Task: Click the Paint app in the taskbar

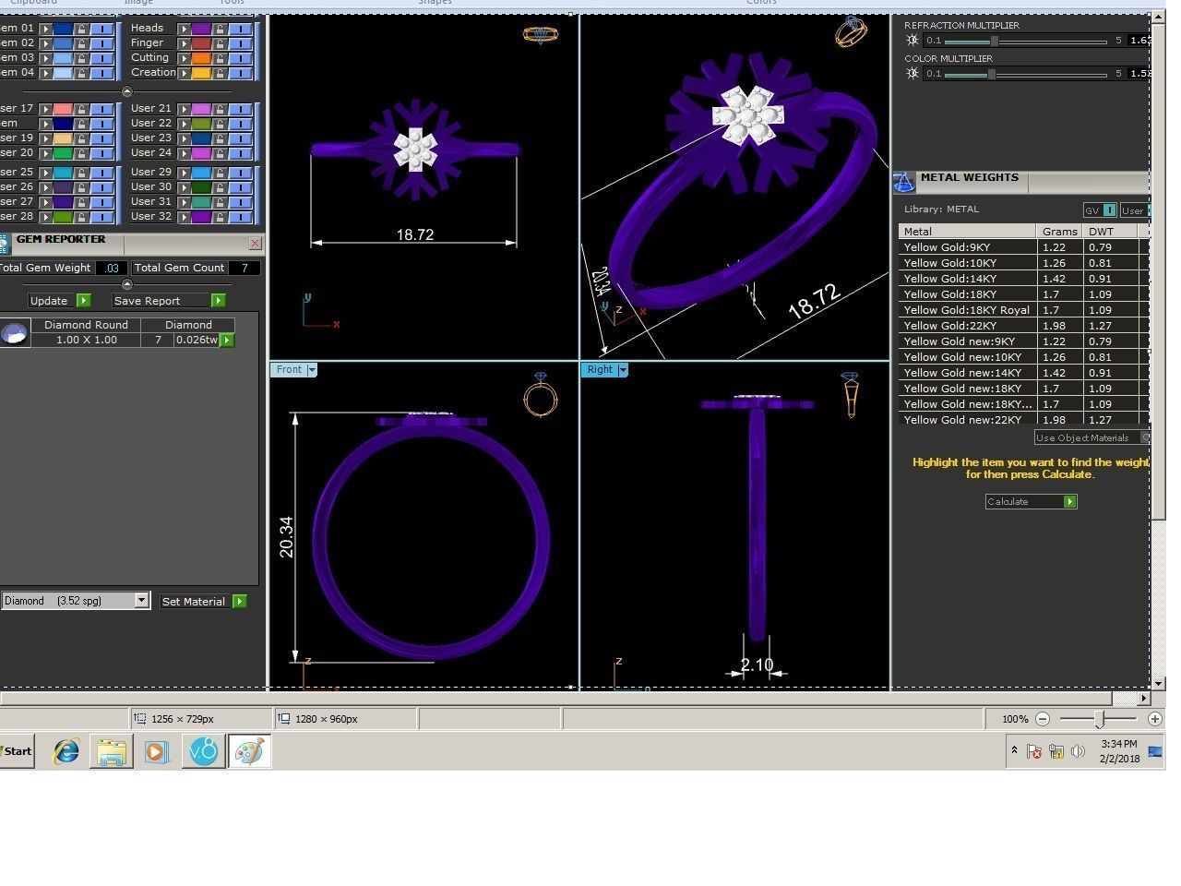Action: (x=249, y=751)
